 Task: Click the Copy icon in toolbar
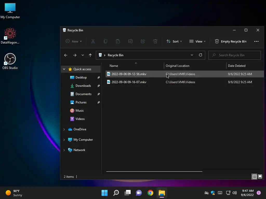105,41
